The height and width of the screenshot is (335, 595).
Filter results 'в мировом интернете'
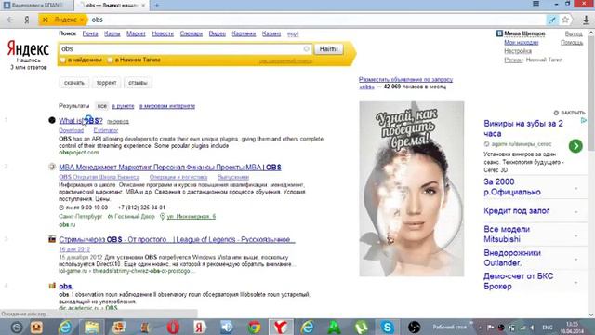coord(167,106)
